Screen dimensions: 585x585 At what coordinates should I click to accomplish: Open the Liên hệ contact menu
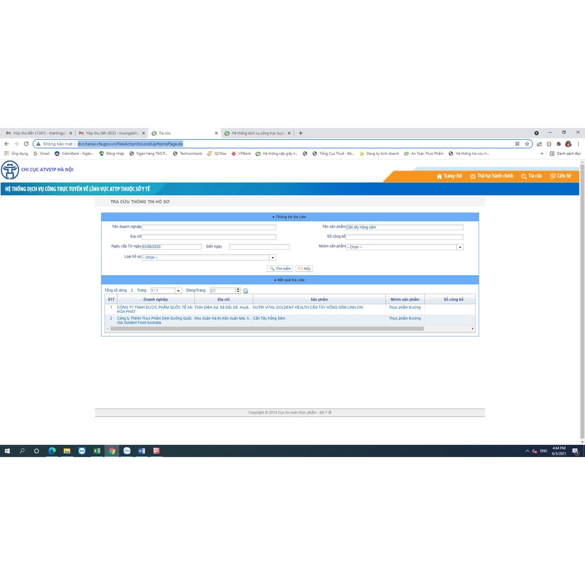tap(560, 176)
